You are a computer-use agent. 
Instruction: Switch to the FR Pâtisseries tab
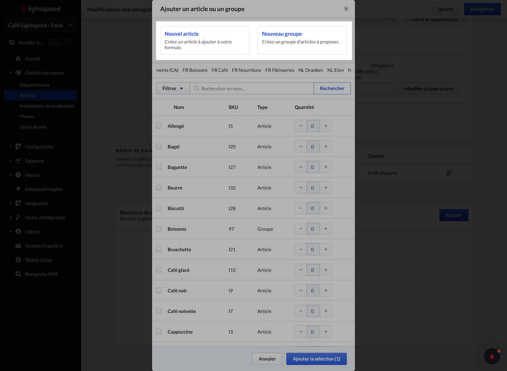coord(280,70)
